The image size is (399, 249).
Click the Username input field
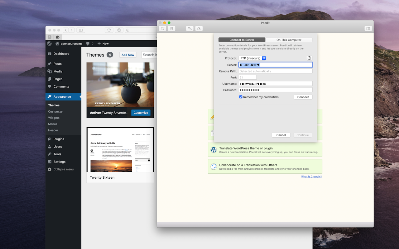pos(276,84)
